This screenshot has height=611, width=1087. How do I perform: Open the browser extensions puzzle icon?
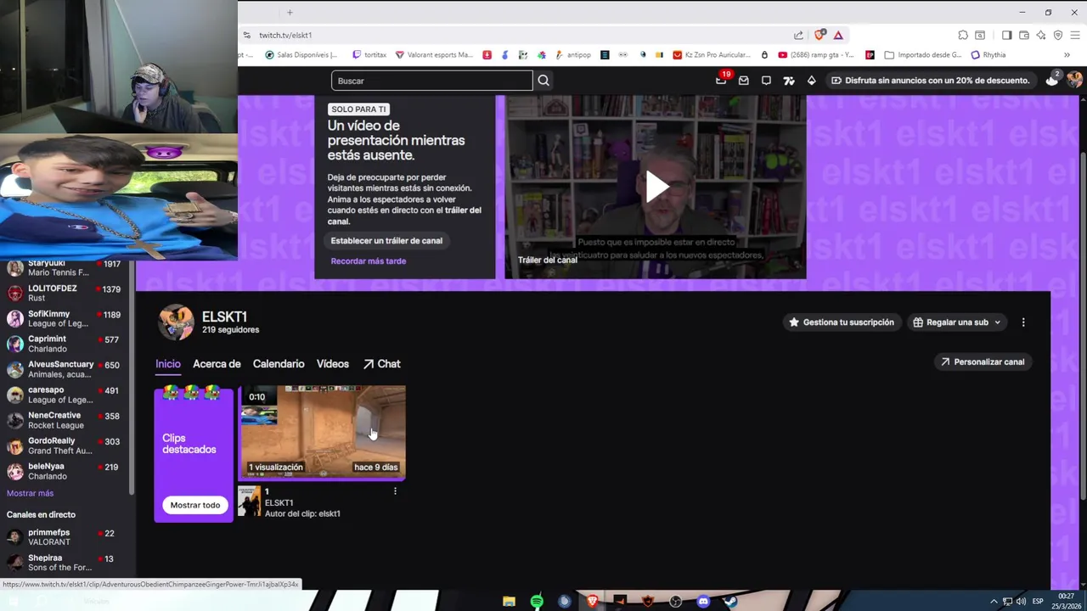963,35
